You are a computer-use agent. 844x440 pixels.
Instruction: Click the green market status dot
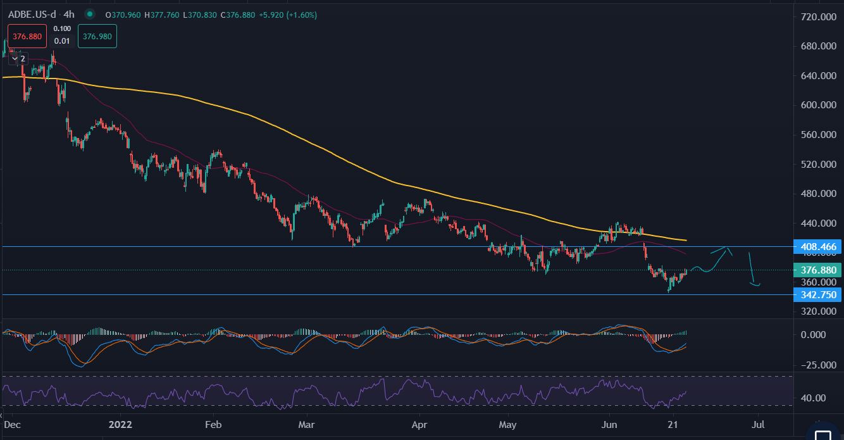point(90,14)
